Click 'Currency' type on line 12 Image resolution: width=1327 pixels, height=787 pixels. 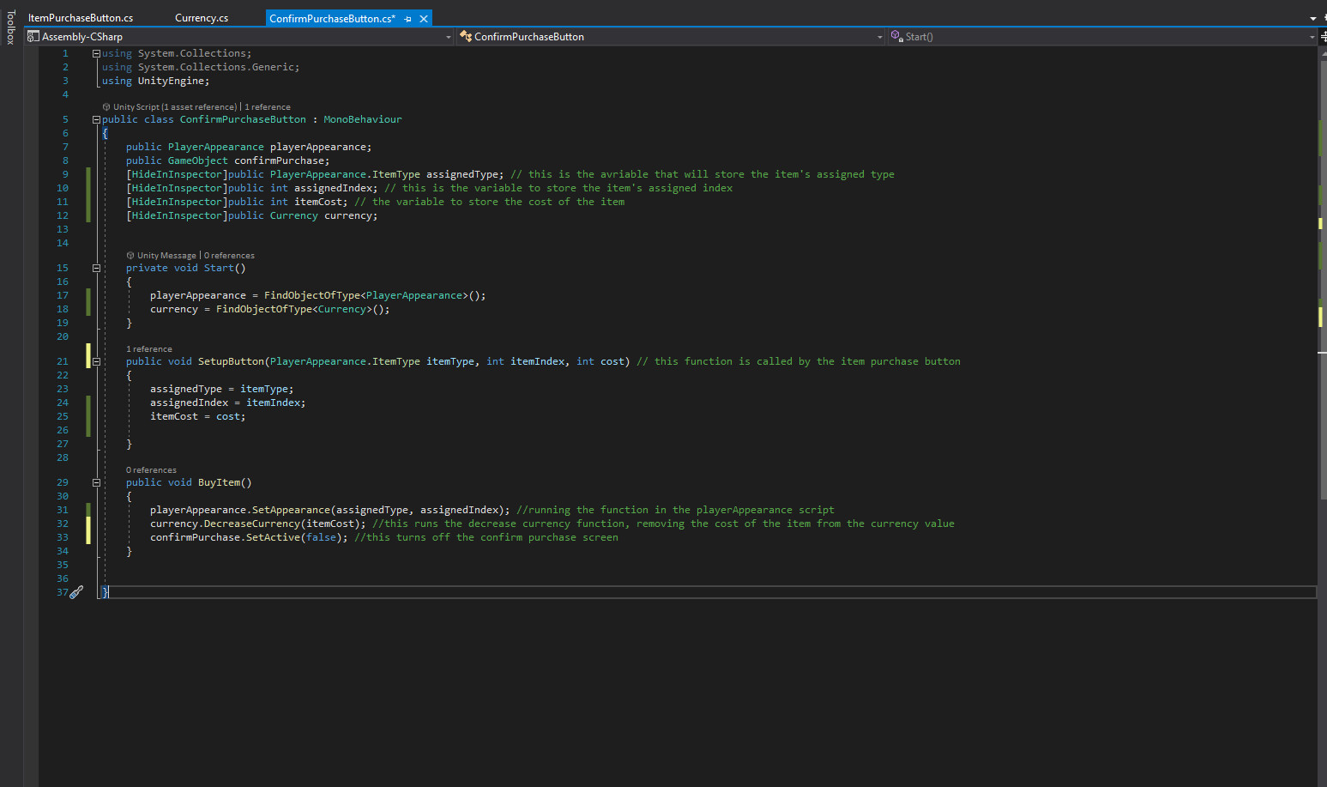[x=294, y=215]
